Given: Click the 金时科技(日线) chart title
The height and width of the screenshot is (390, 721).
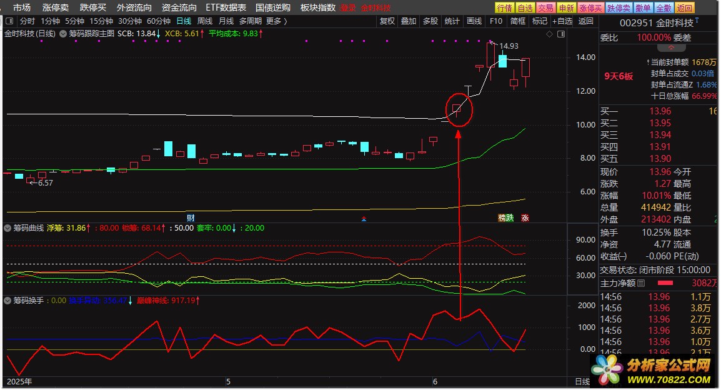Looking at the screenshot, I should (30, 34).
